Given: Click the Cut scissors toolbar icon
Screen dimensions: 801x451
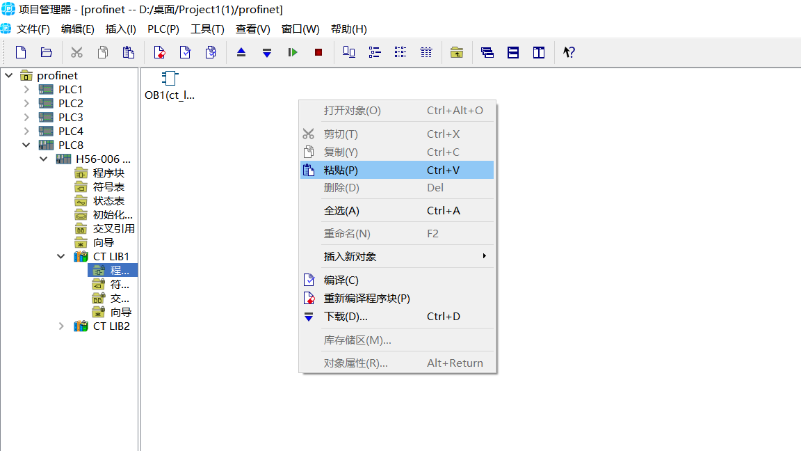Looking at the screenshot, I should [76, 52].
